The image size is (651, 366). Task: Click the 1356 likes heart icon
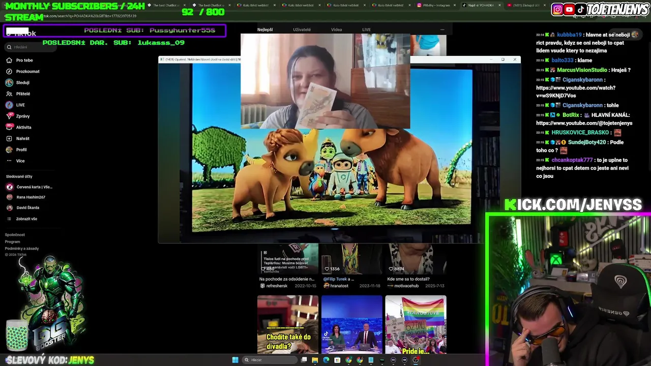point(327,268)
